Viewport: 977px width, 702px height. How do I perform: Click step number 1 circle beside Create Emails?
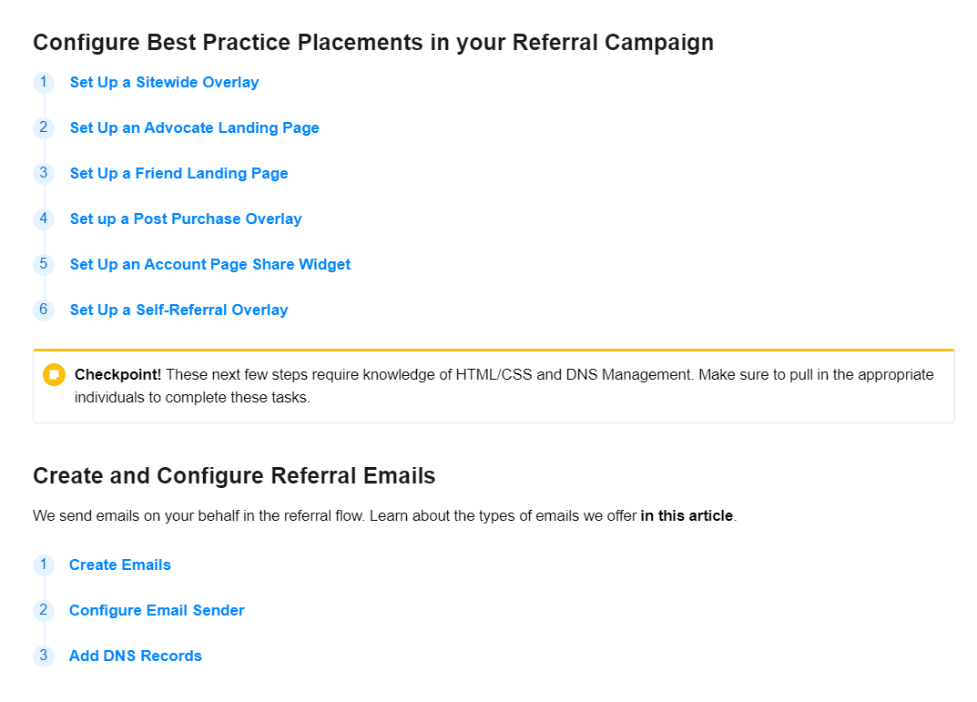(44, 565)
